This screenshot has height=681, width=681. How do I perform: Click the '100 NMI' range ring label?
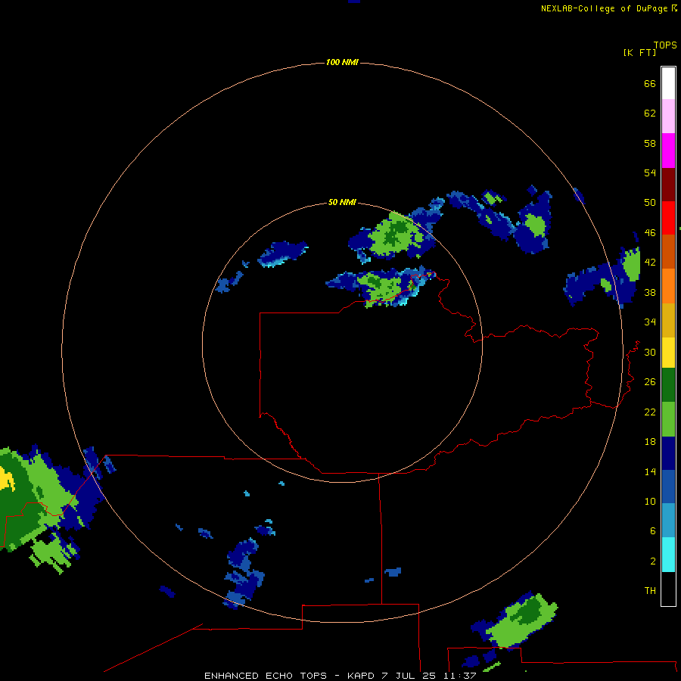[x=342, y=62]
